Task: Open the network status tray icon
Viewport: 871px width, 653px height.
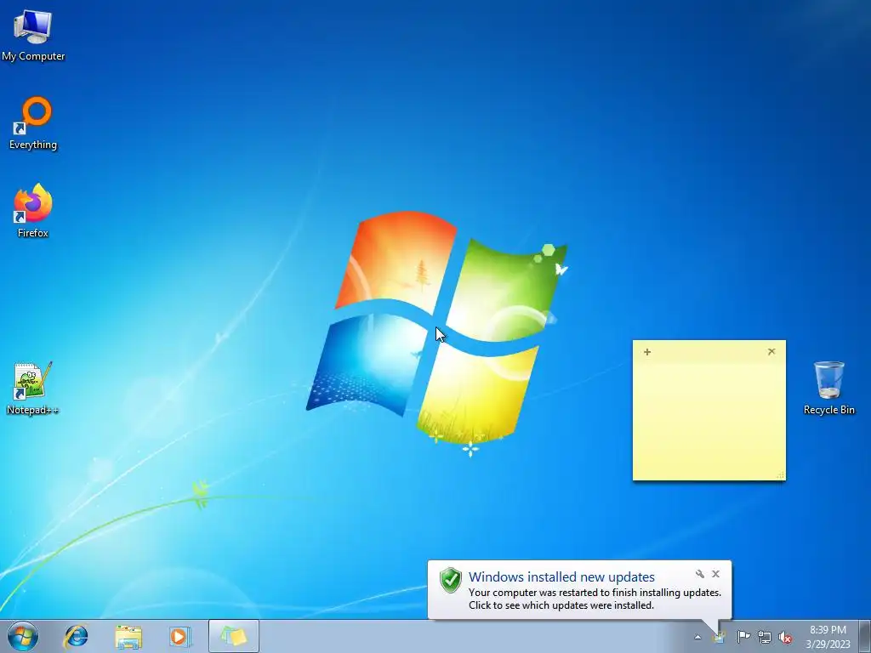Action: tap(765, 637)
